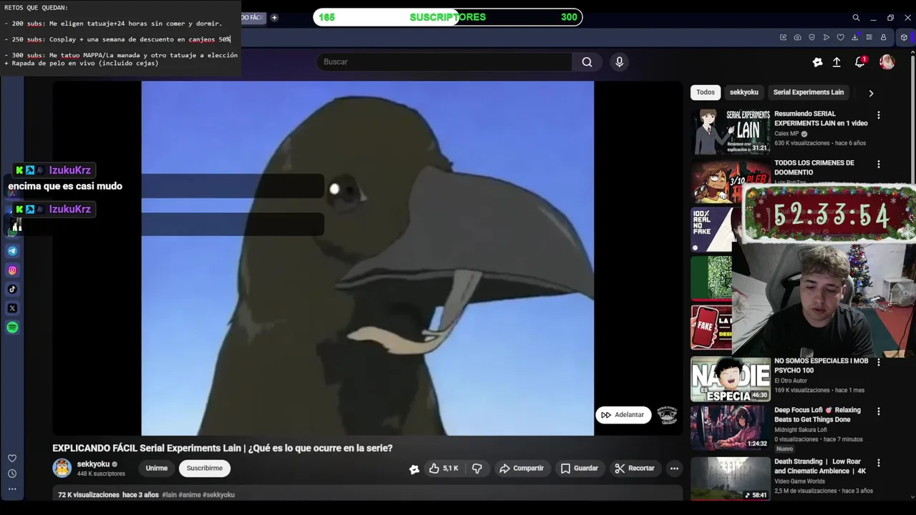
Task: Open the sekkyoku channel avatar
Action: [x=62, y=469]
